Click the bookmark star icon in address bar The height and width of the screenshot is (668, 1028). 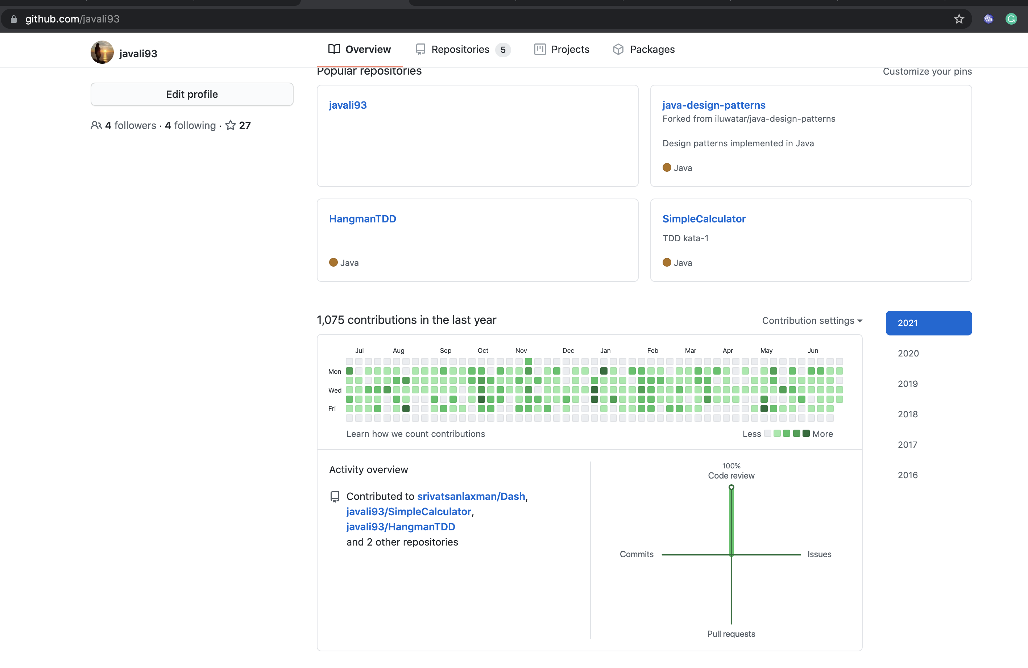click(959, 19)
